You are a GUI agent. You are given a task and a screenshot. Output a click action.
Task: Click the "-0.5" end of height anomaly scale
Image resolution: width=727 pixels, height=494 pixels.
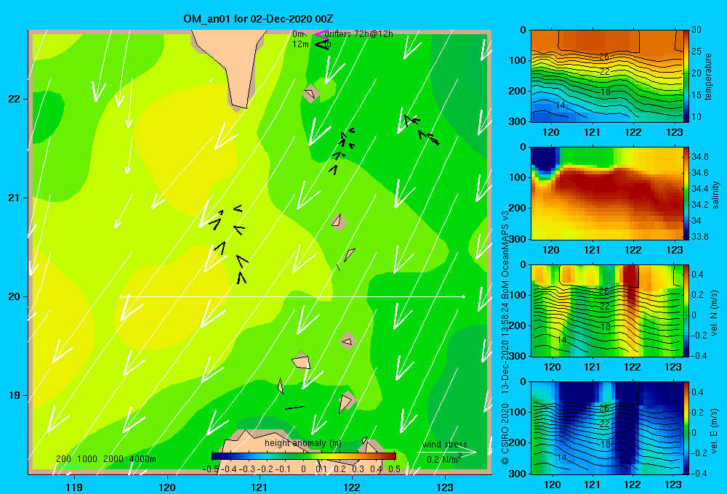[x=211, y=469]
